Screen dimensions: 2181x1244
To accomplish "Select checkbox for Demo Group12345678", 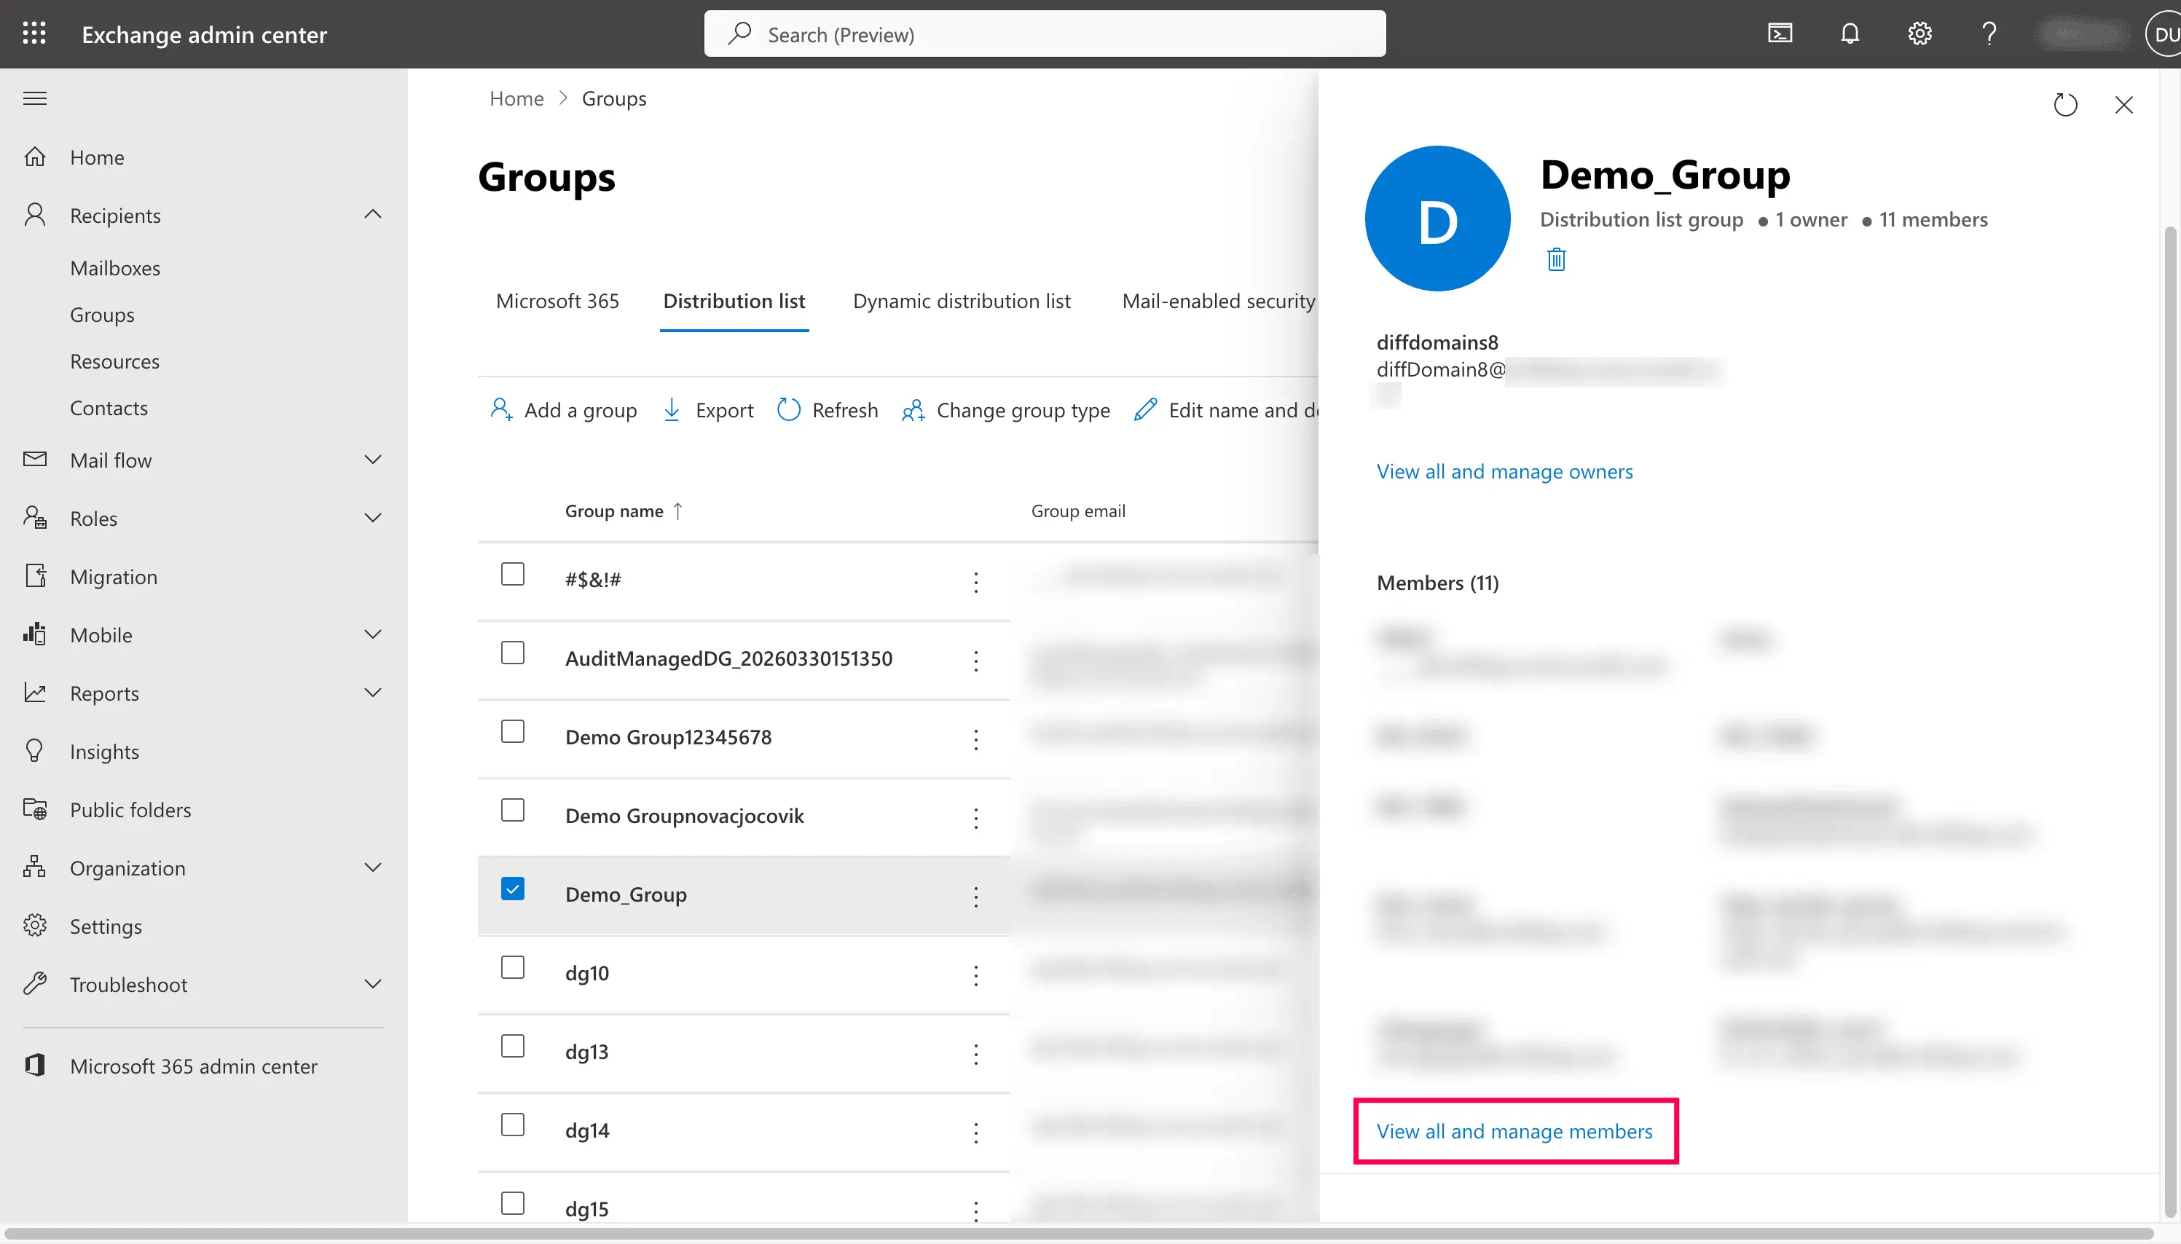I will point(513,731).
